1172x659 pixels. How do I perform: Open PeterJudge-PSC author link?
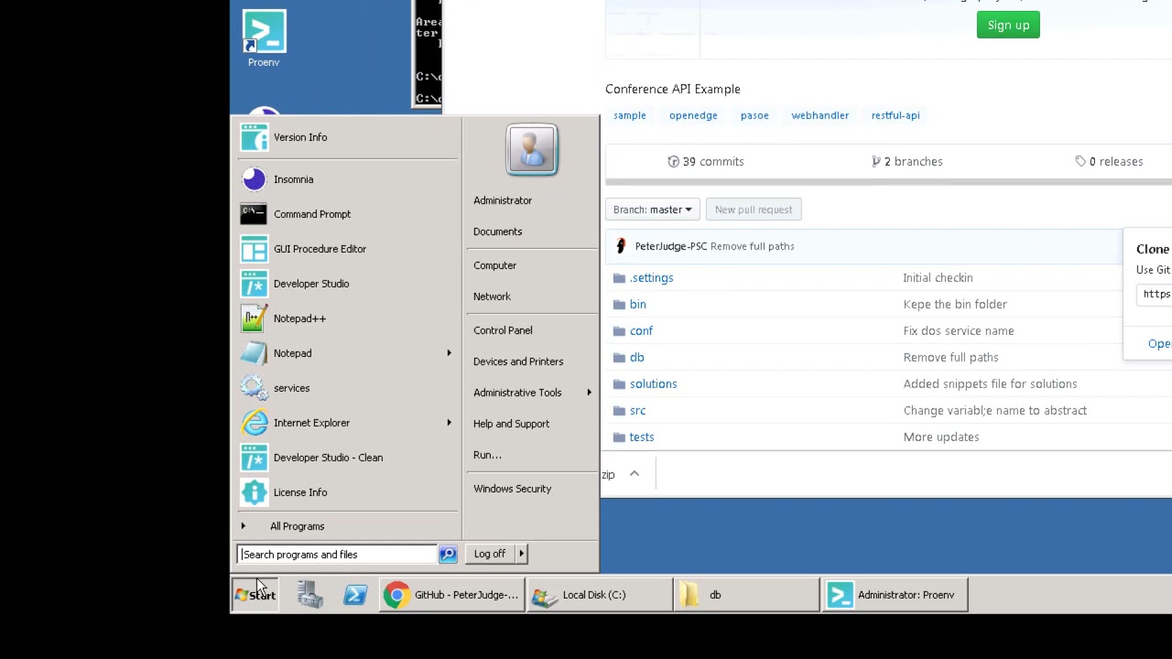click(x=671, y=246)
